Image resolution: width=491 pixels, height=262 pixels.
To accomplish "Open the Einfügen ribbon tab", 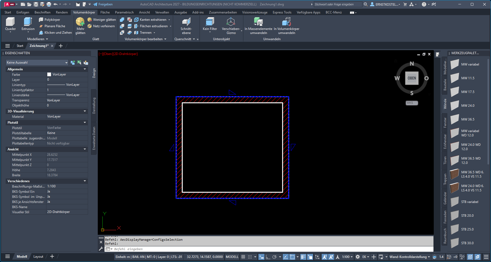I will [x=23, y=12].
